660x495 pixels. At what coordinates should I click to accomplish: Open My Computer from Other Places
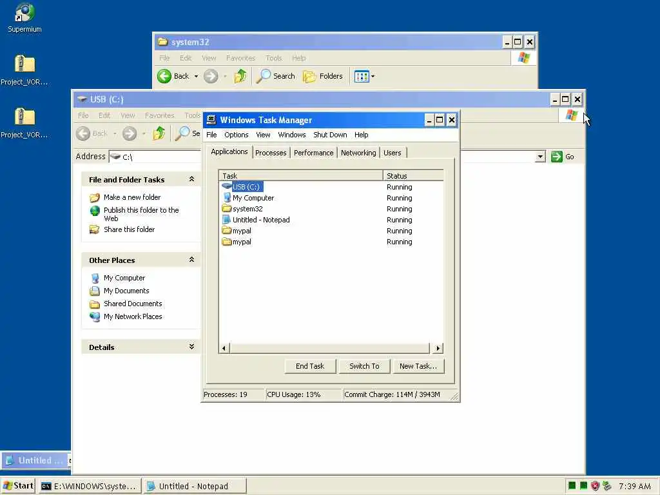pyautogui.click(x=124, y=278)
